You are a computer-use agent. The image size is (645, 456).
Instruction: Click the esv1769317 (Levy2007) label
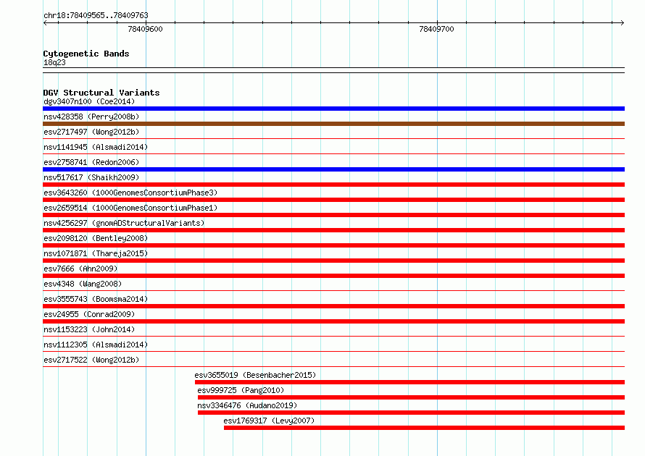[x=269, y=421]
